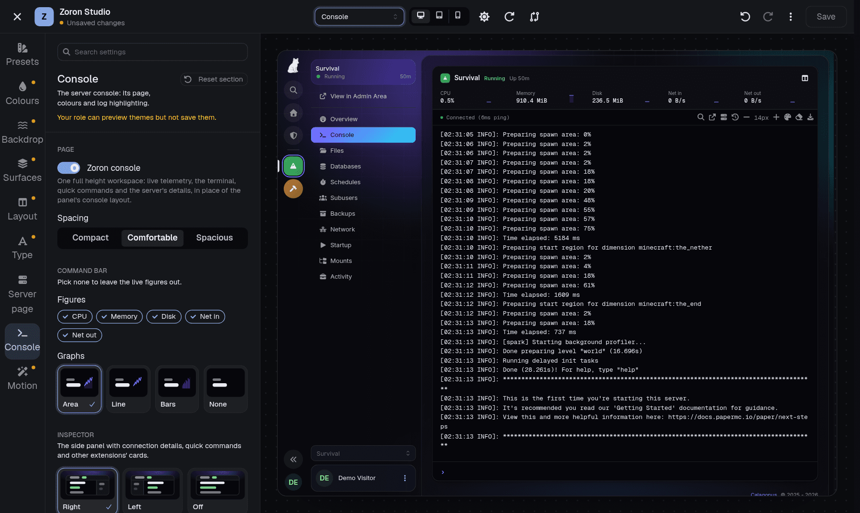Pop out the console in new window
The image size is (860, 513).
[712, 117]
